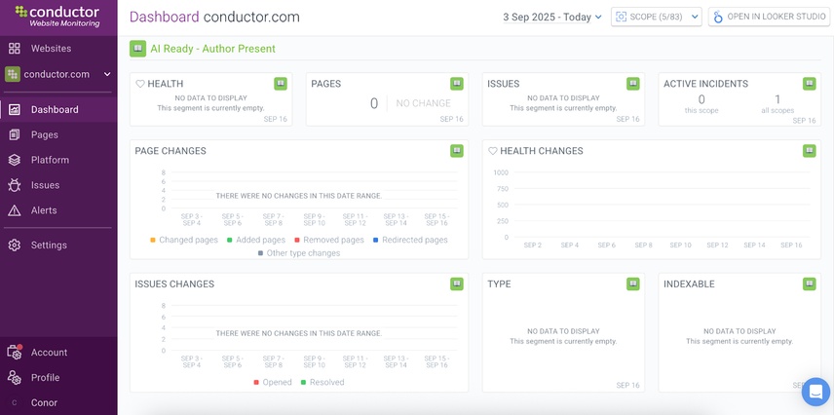Open the Settings gear icon
The height and width of the screenshot is (415, 834).
[15, 245]
